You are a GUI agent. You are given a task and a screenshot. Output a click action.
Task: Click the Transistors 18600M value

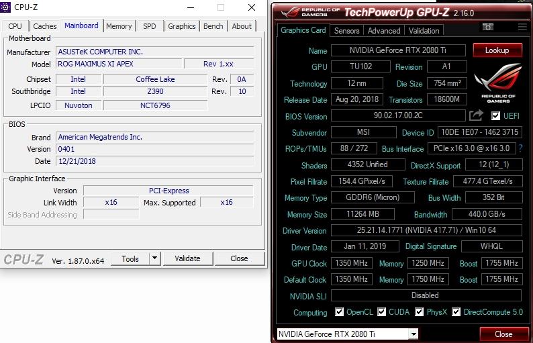click(447, 99)
